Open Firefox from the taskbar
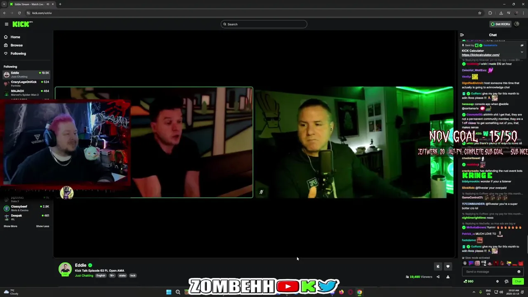 pyautogui.click(x=341, y=292)
